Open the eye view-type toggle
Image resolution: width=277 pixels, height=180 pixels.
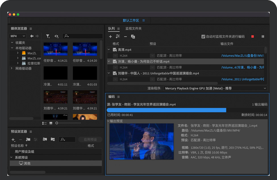click(x=57, y=36)
